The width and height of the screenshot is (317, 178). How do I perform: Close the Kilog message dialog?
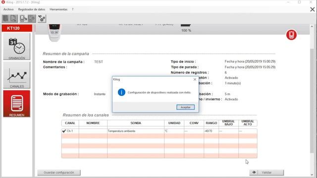[x=195, y=80]
